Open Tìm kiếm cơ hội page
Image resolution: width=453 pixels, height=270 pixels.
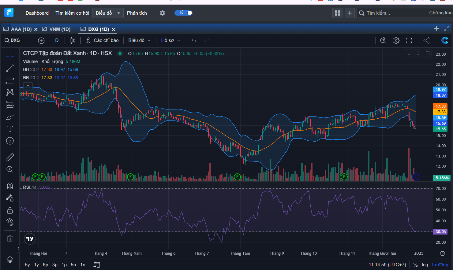[72, 13]
